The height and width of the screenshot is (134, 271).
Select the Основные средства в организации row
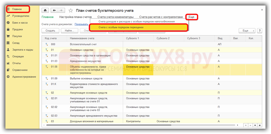(152, 56)
